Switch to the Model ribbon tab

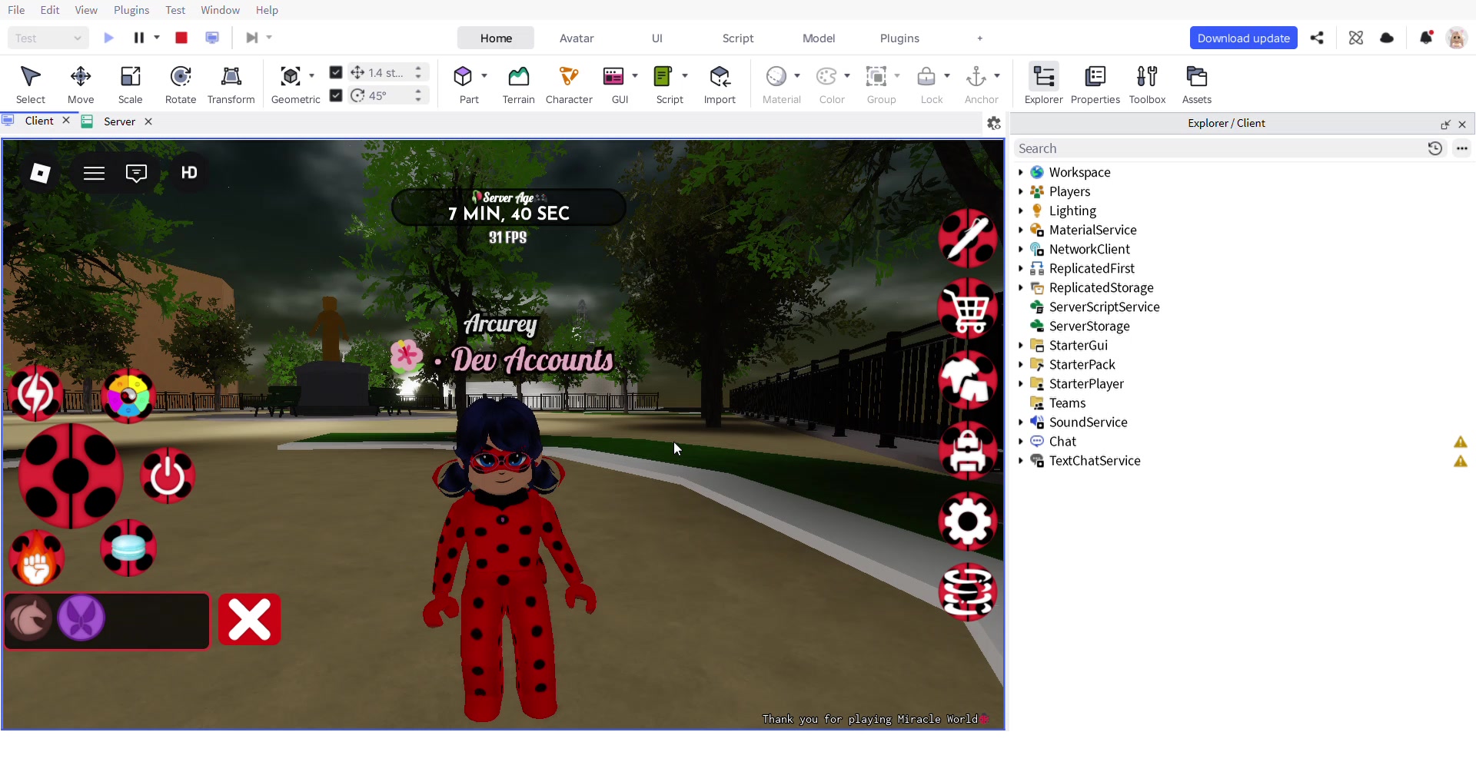click(x=819, y=38)
